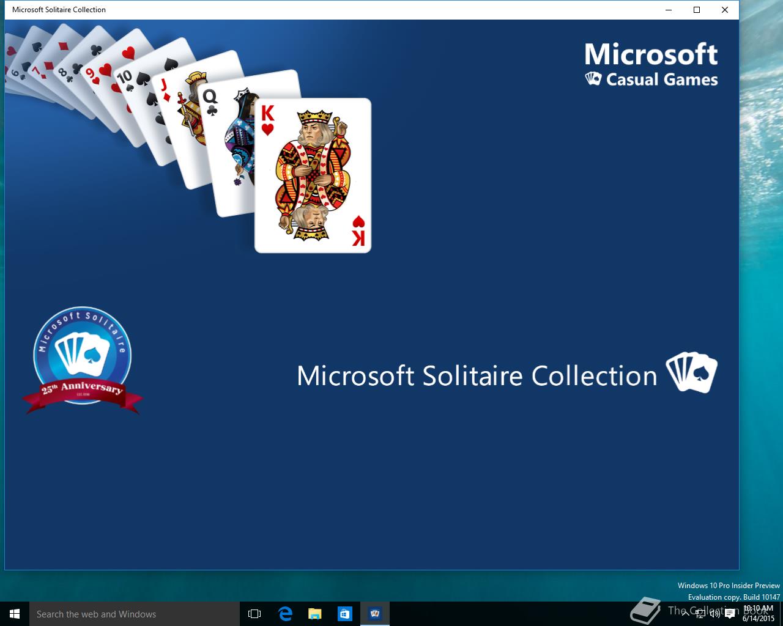
Task: Click the King of Hearts card
Action: point(313,175)
